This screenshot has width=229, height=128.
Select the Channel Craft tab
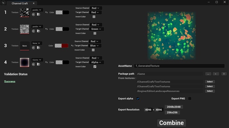tap(20, 3)
